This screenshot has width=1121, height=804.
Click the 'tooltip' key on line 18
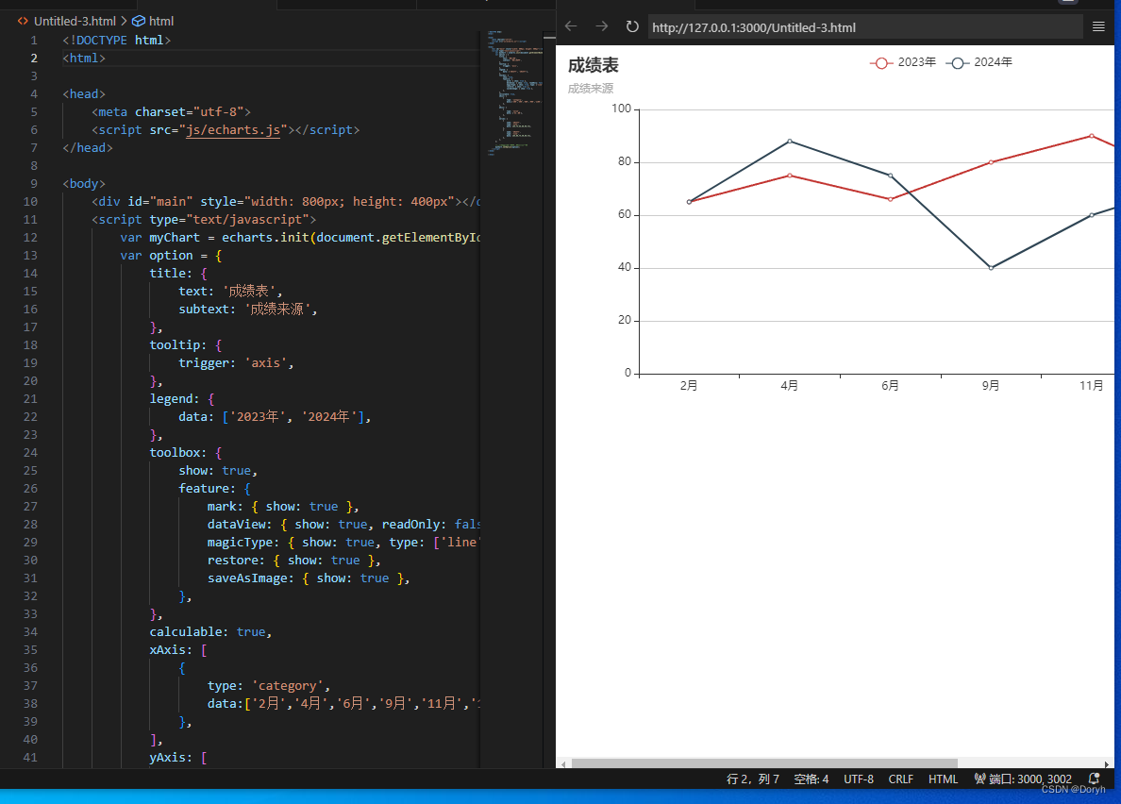pyautogui.click(x=175, y=345)
